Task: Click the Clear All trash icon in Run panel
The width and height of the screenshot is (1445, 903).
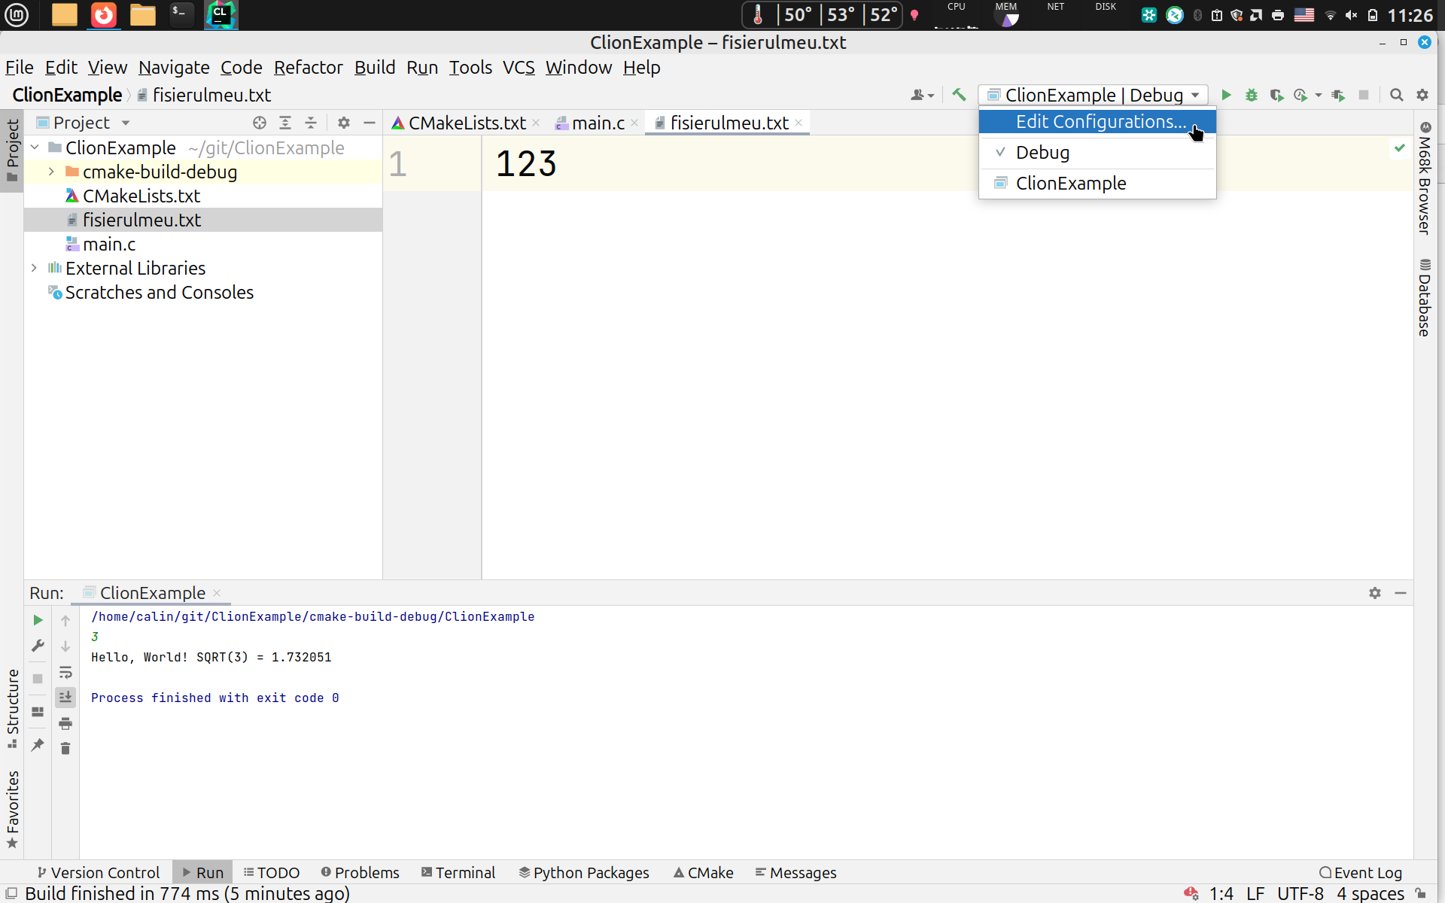Action: click(x=65, y=748)
